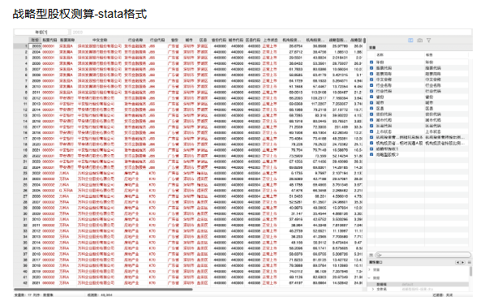The width and height of the screenshot is (498, 297).
Task: Select the 省份代码 column header
Action: pos(218,40)
